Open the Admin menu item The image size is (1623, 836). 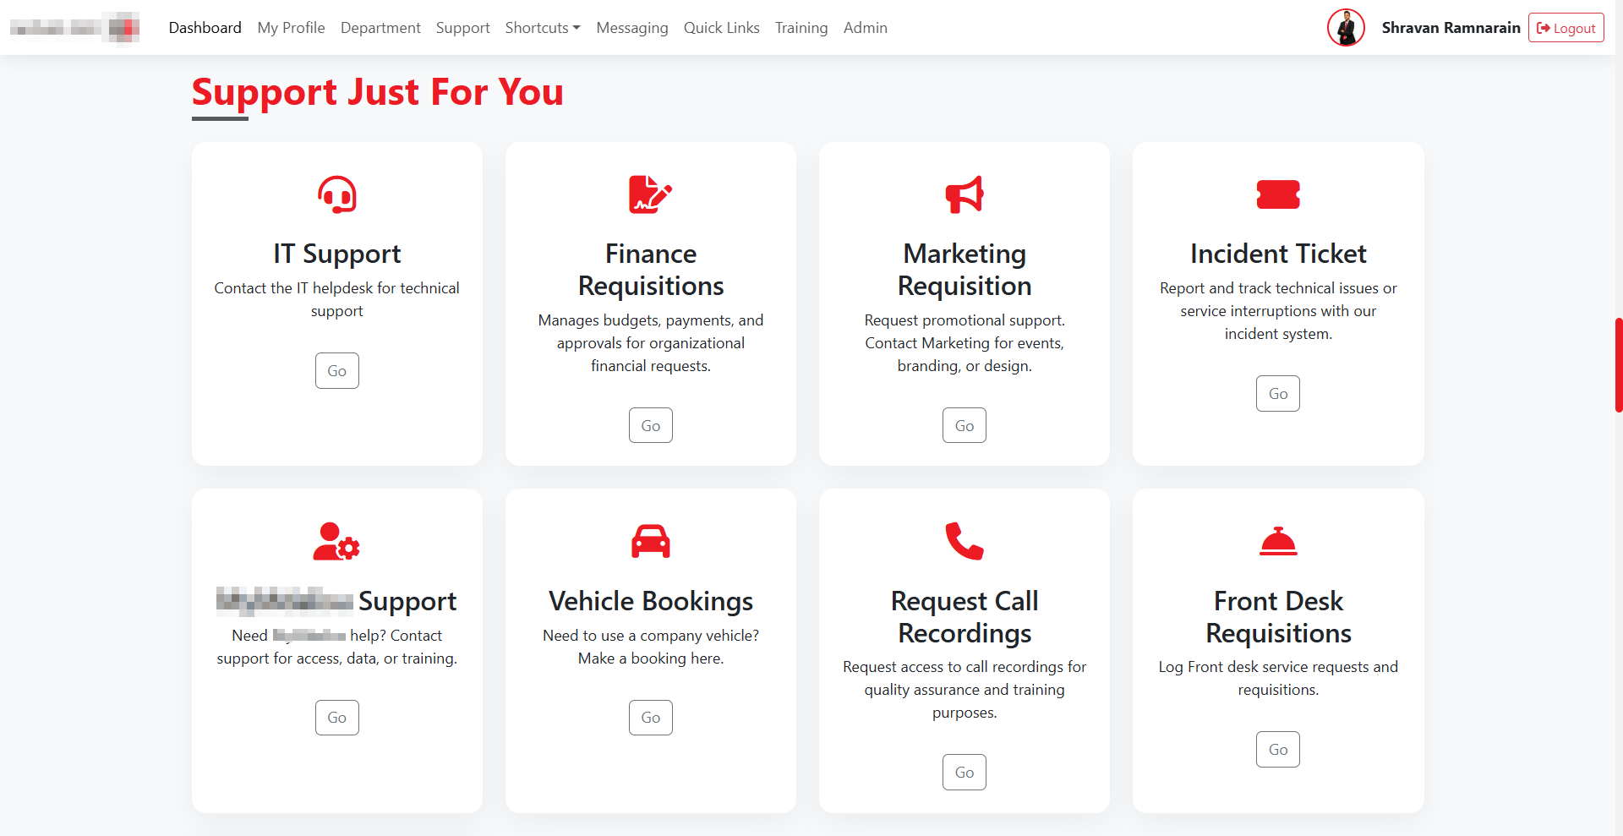pos(866,28)
